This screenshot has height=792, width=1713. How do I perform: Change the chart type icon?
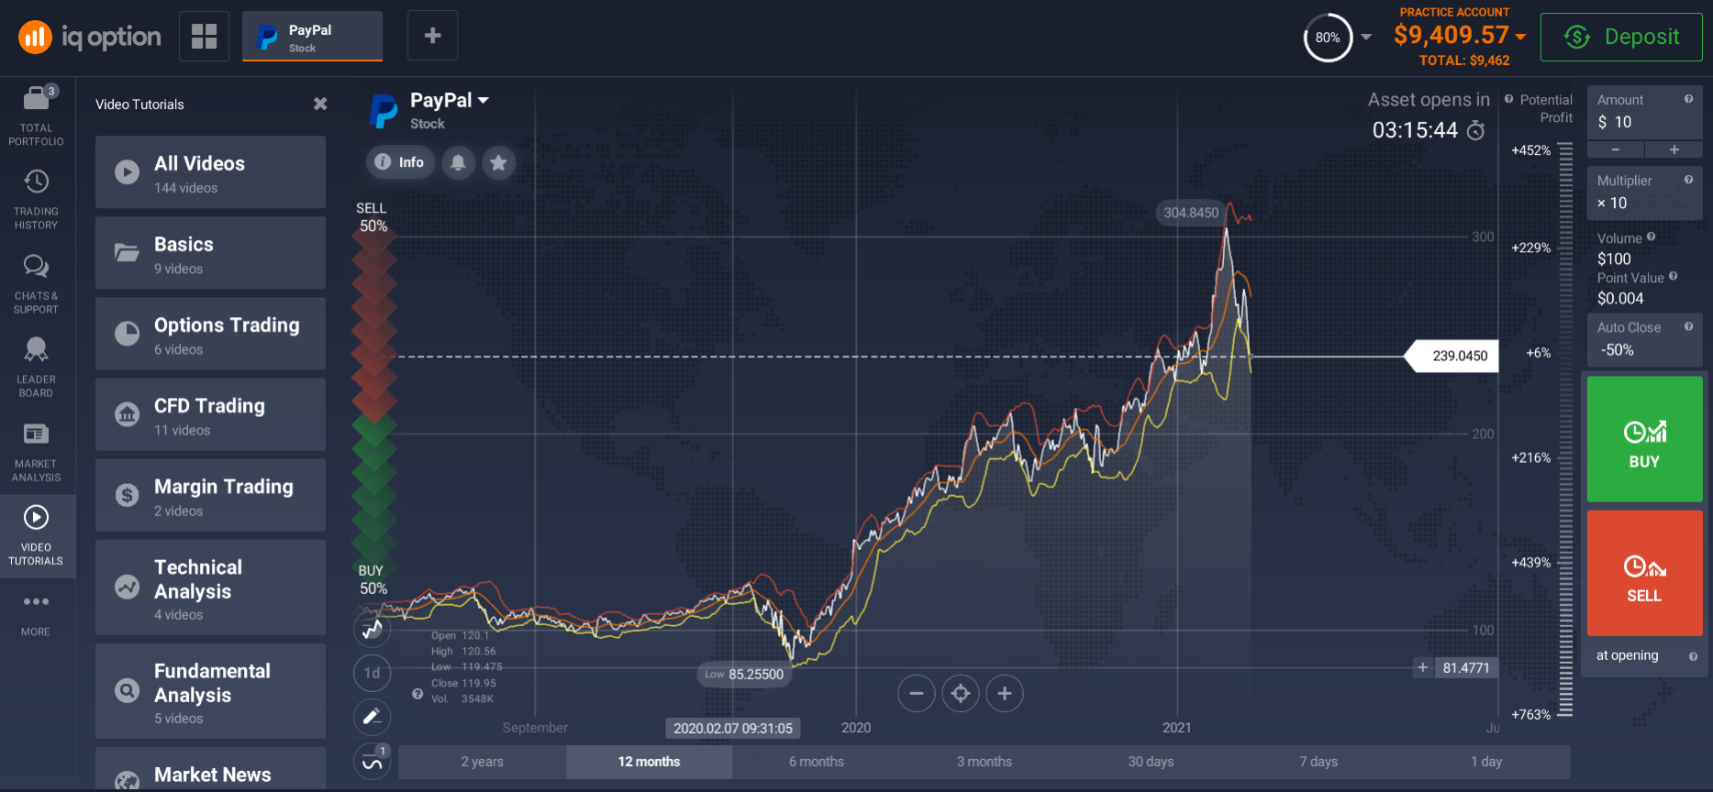click(372, 629)
